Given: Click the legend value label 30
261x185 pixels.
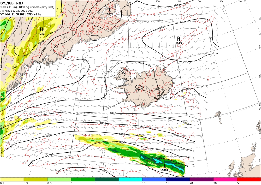Looking at the screenshot, I should point(215,183).
